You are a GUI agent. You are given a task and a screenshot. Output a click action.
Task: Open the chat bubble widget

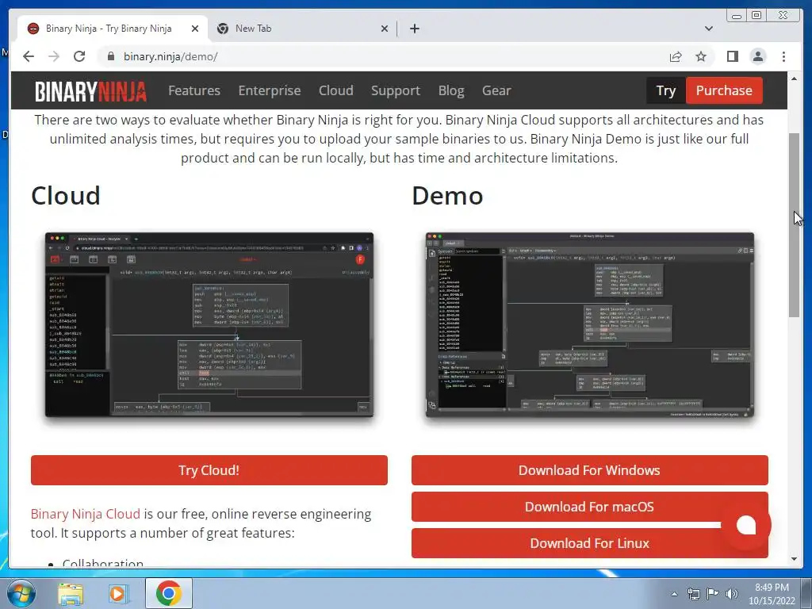(x=745, y=525)
